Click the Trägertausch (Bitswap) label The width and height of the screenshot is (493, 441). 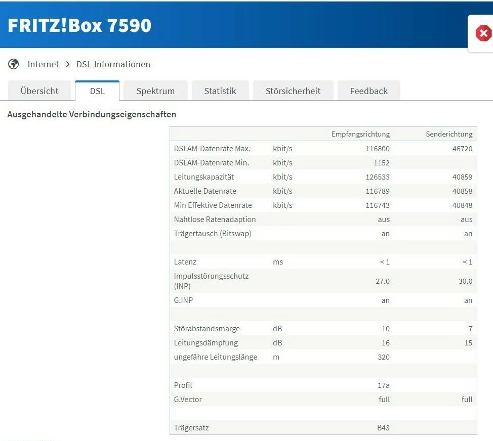point(213,233)
